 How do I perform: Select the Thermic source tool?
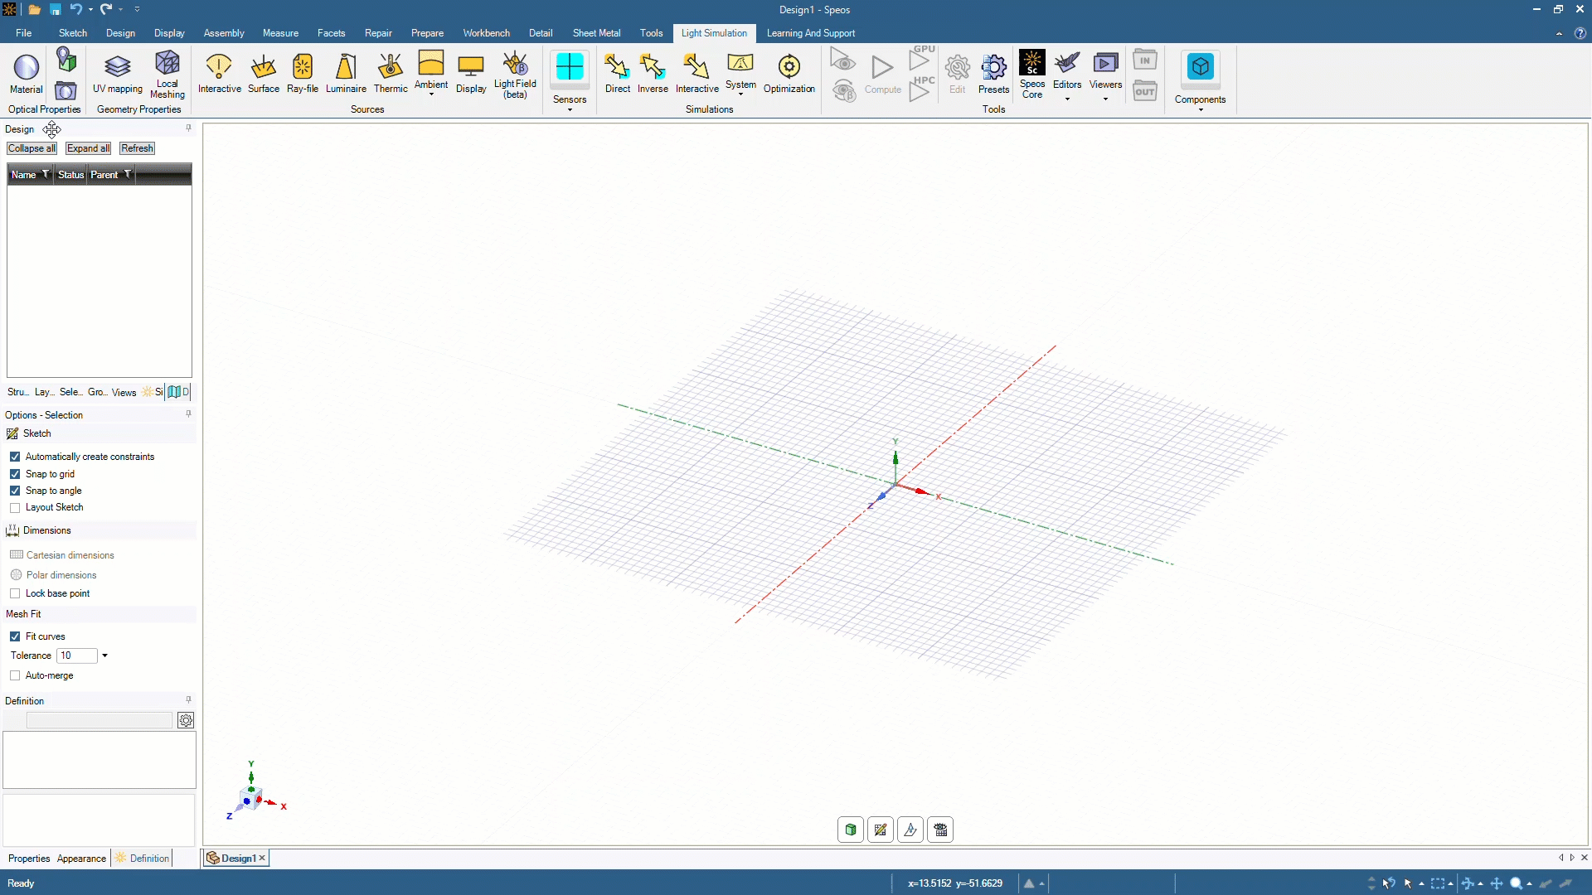tap(390, 73)
